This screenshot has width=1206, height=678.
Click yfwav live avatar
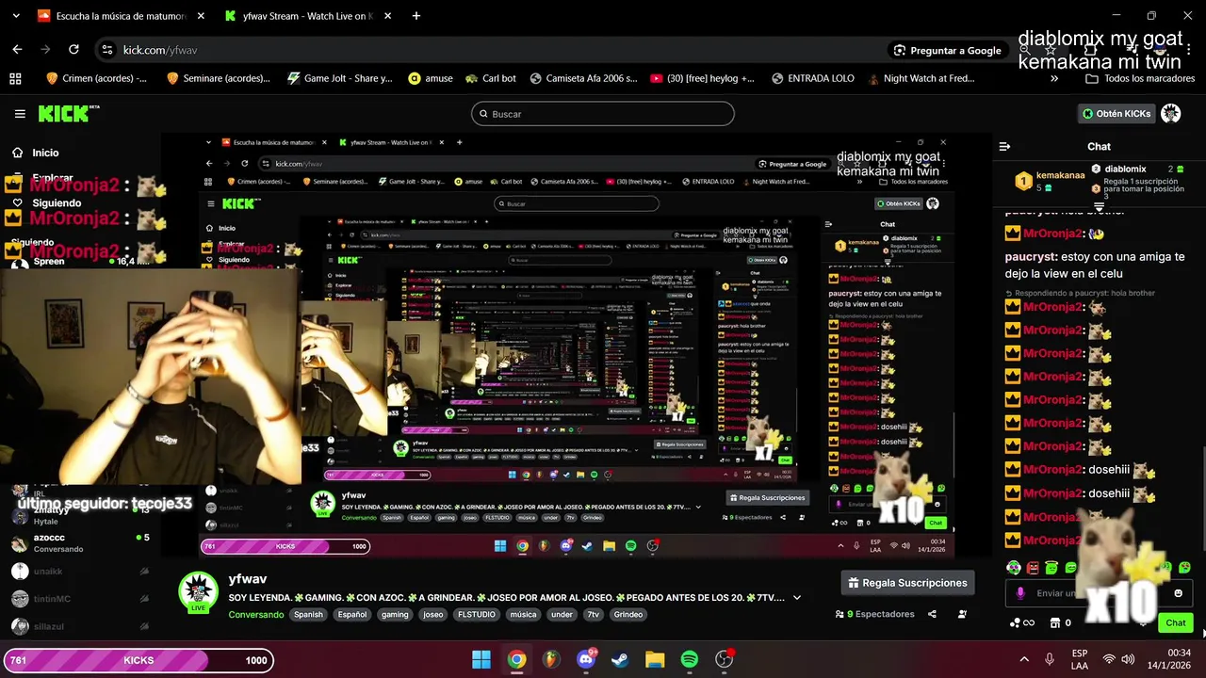coord(198,591)
